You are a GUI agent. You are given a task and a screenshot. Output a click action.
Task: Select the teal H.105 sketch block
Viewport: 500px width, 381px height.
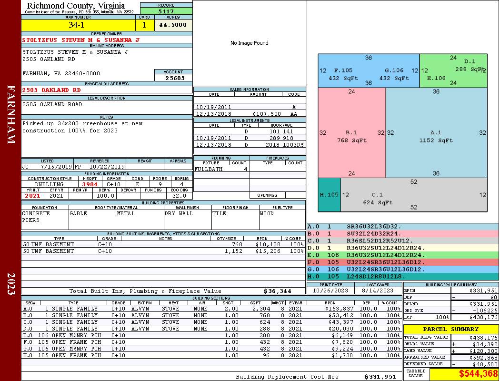coord(329,195)
